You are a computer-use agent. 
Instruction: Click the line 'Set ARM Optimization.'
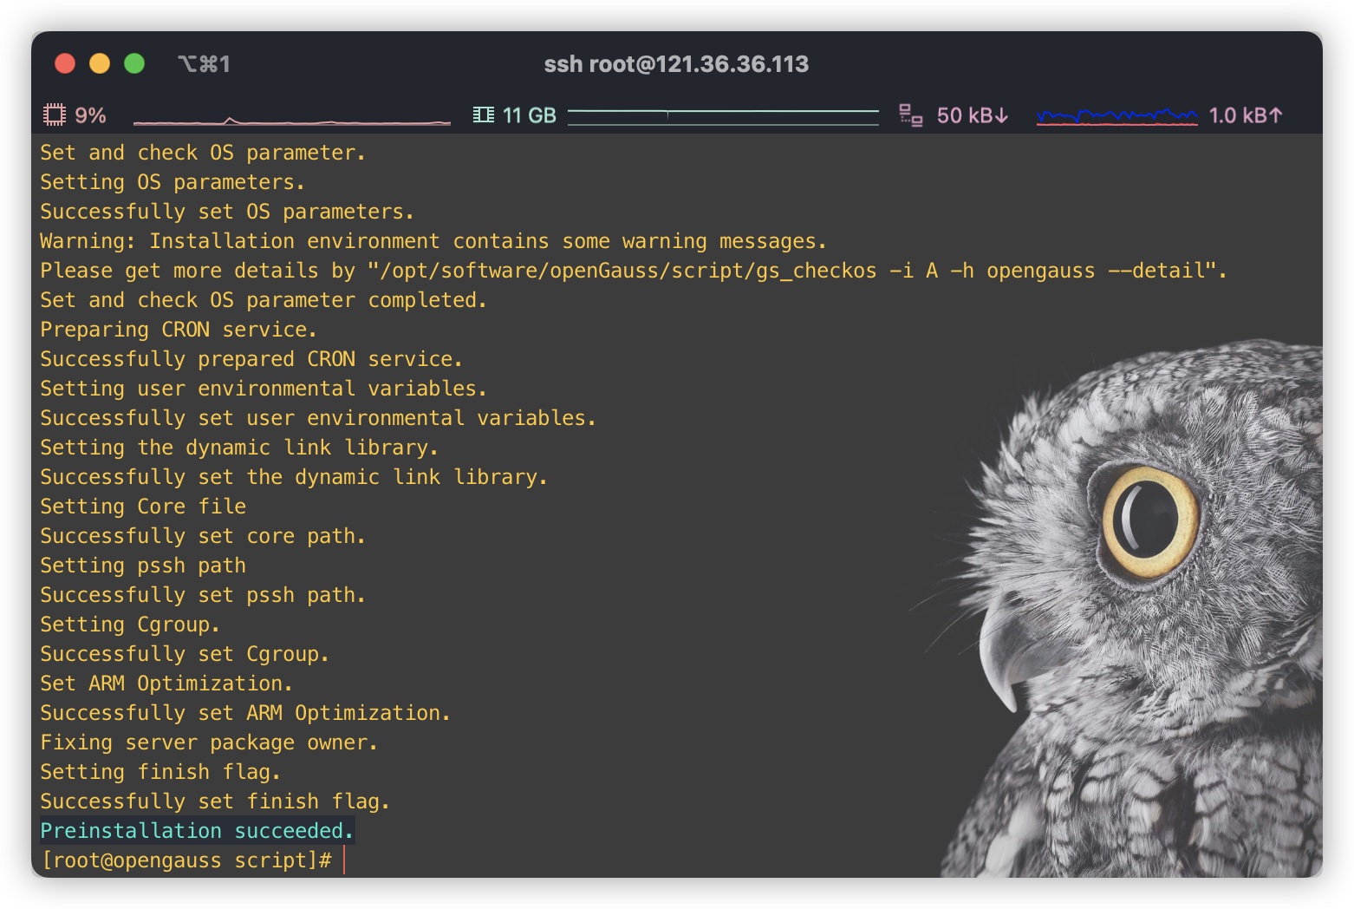click(166, 683)
